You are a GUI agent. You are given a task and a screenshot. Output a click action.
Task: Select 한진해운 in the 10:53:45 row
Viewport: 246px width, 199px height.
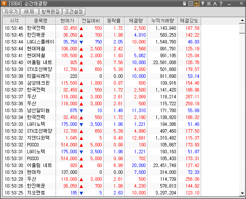tap(36, 35)
